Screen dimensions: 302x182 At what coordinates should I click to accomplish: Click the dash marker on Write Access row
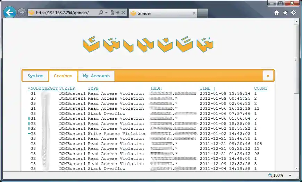tap(29, 134)
